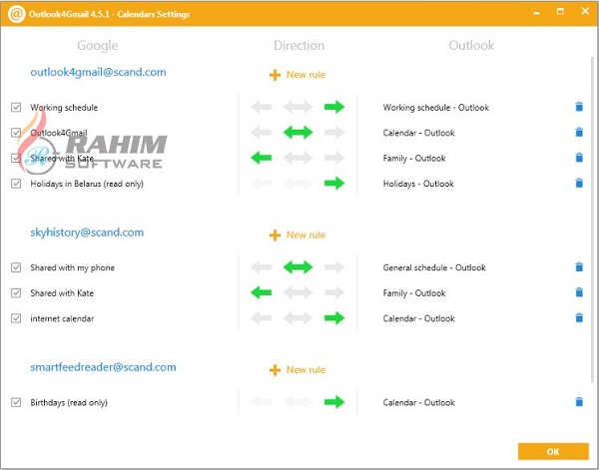Click the Birthdays (read only) label
This screenshot has height=470, width=599.
tap(69, 402)
